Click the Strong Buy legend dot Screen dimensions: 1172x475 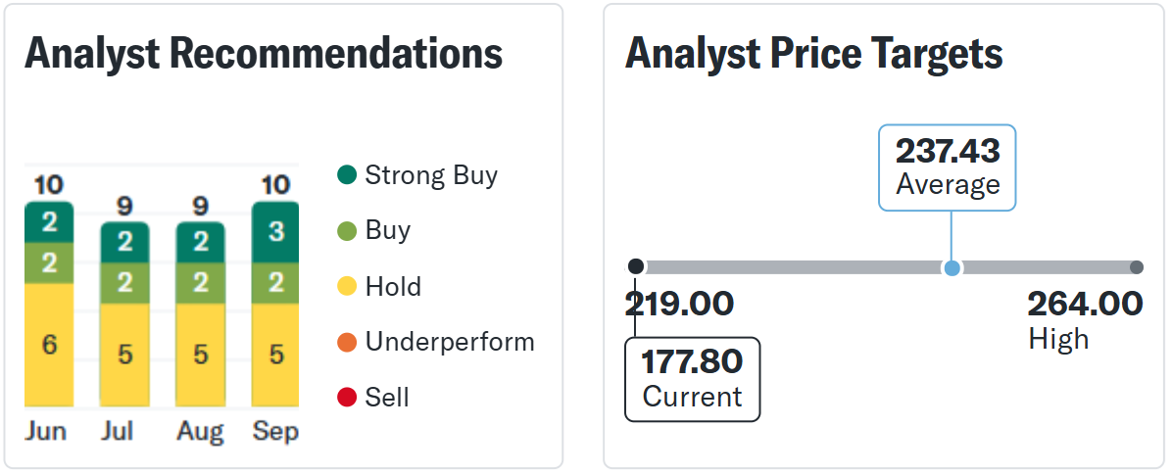click(x=347, y=176)
